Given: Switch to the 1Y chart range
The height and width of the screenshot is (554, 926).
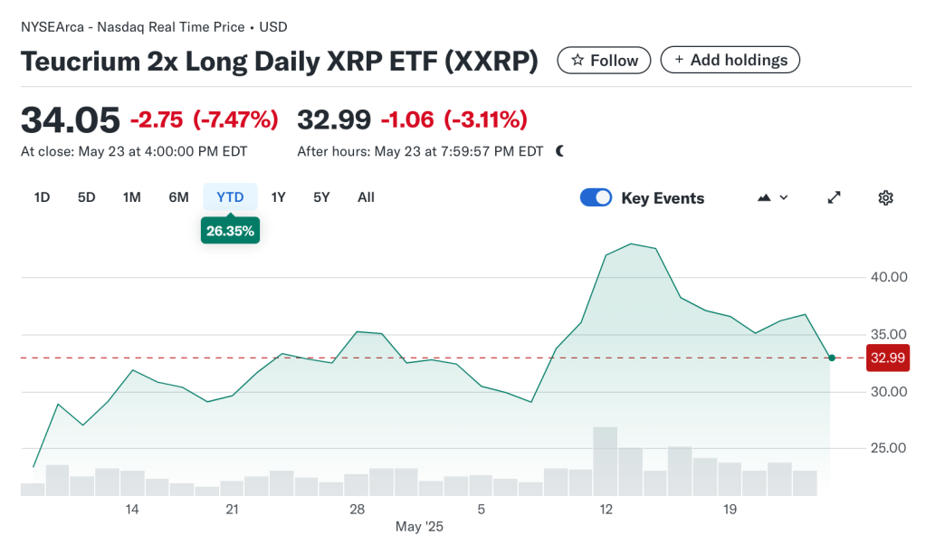Looking at the screenshot, I should 278,196.
